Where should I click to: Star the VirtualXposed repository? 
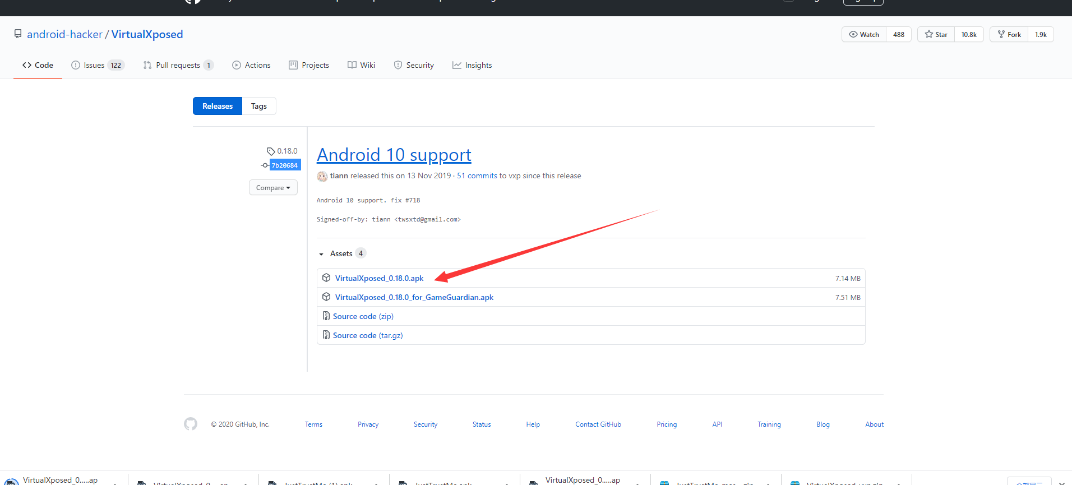click(x=936, y=34)
